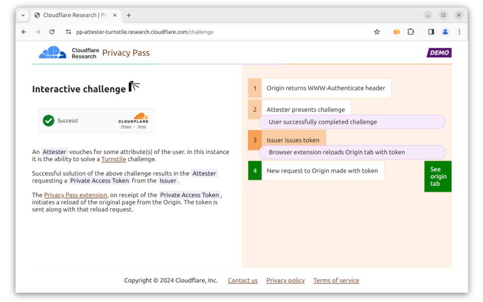Open the Contact us footer link
Viewport: 483px width, 302px height.
coord(243,281)
